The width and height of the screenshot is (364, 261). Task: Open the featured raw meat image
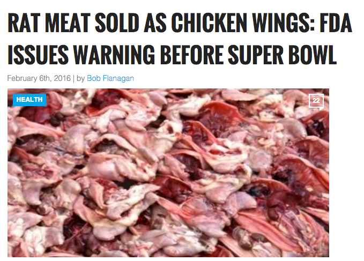click(x=168, y=173)
